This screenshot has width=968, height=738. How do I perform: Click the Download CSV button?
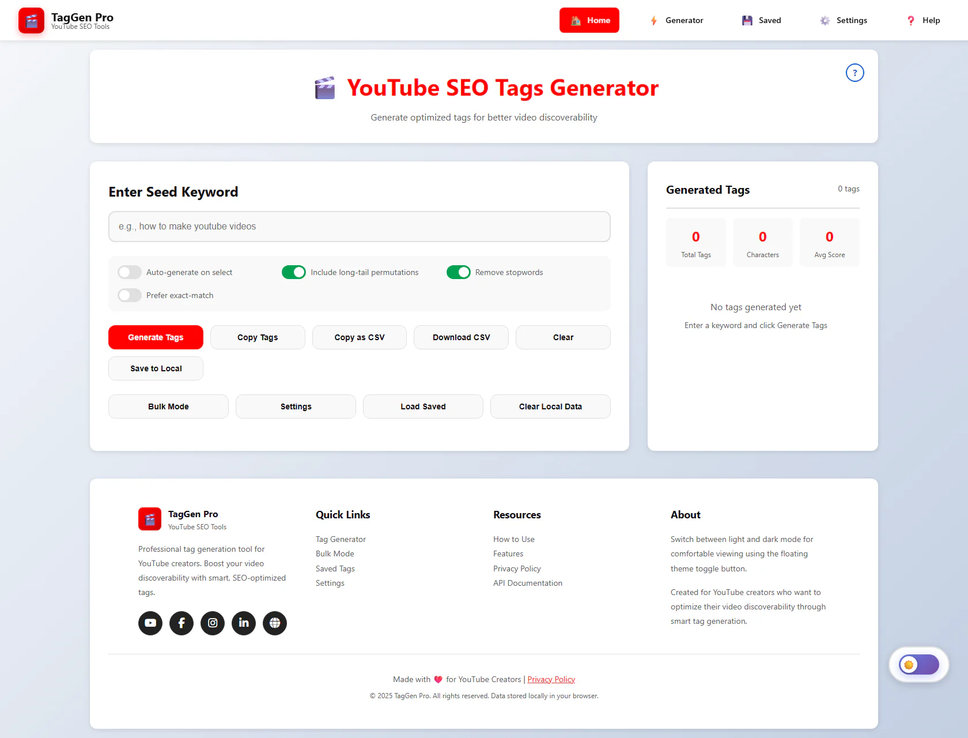(x=461, y=337)
